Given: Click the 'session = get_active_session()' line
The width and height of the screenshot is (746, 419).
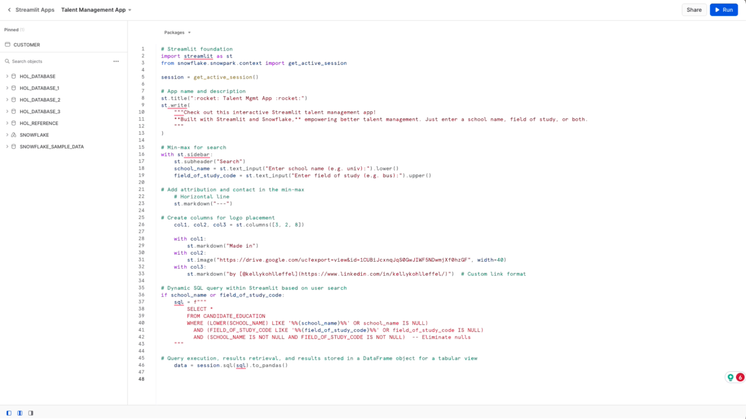Looking at the screenshot, I should click(210, 77).
